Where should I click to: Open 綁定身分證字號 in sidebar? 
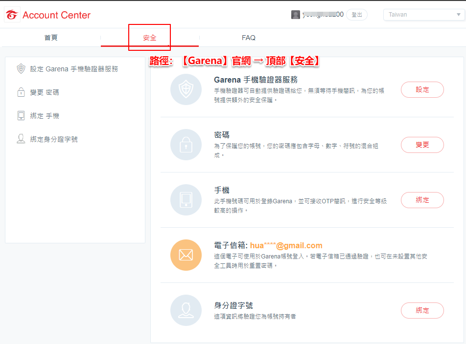[x=54, y=139]
